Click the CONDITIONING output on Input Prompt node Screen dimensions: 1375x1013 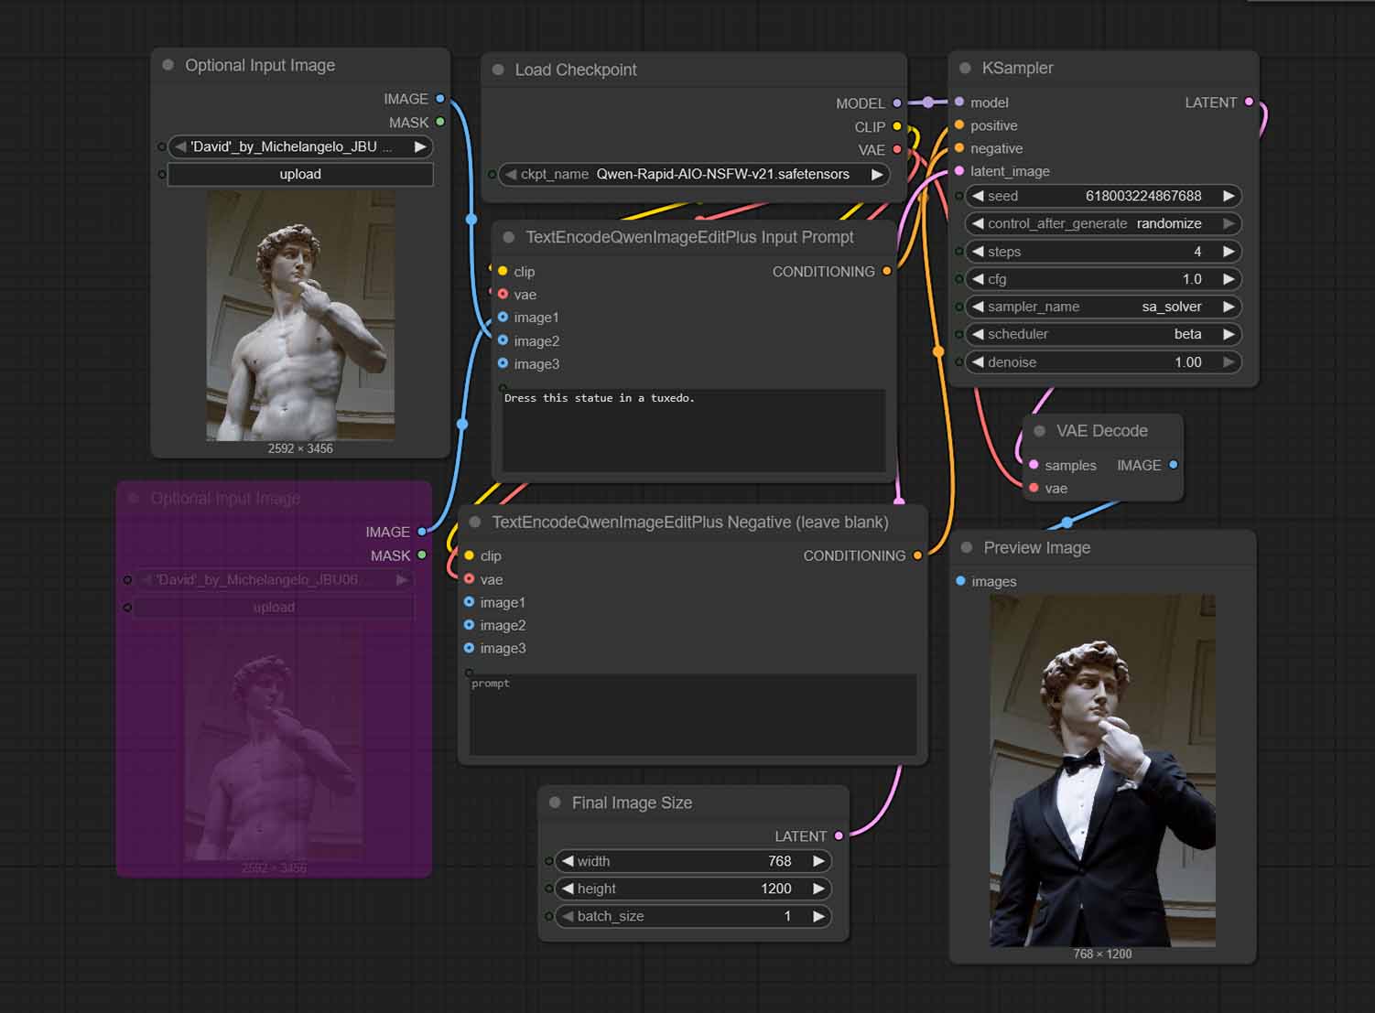point(886,271)
